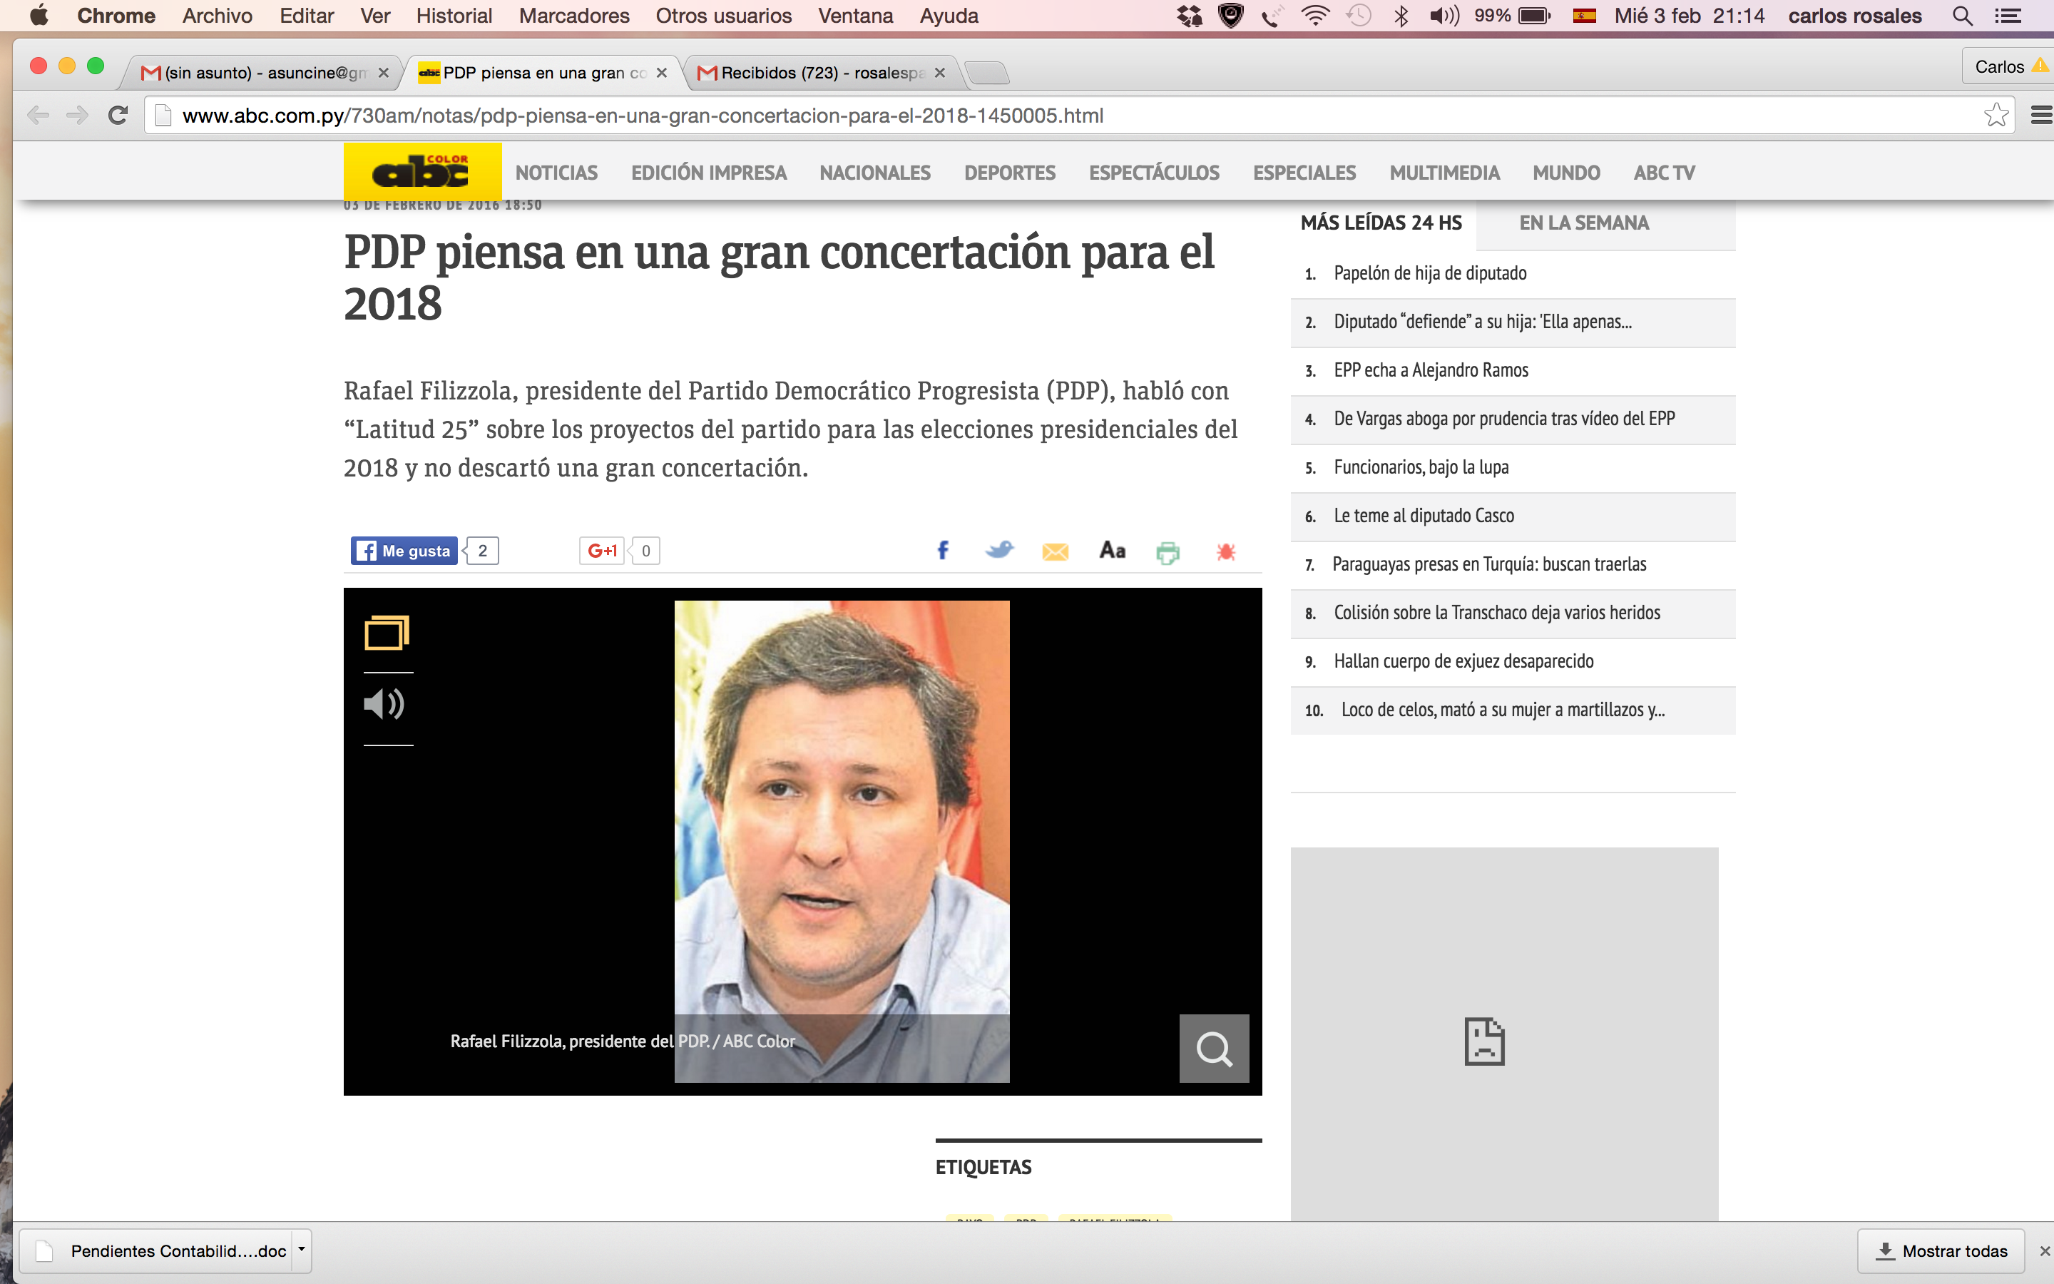Read 'Hallan cuerpo de exjuez desaparecido'
This screenshot has width=2054, height=1284.
coord(1463,661)
